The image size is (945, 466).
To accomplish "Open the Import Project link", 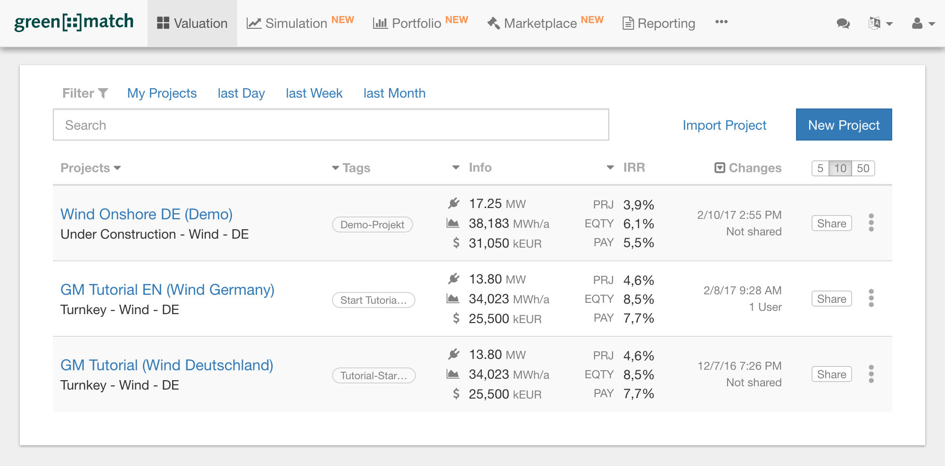I will click(724, 125).
